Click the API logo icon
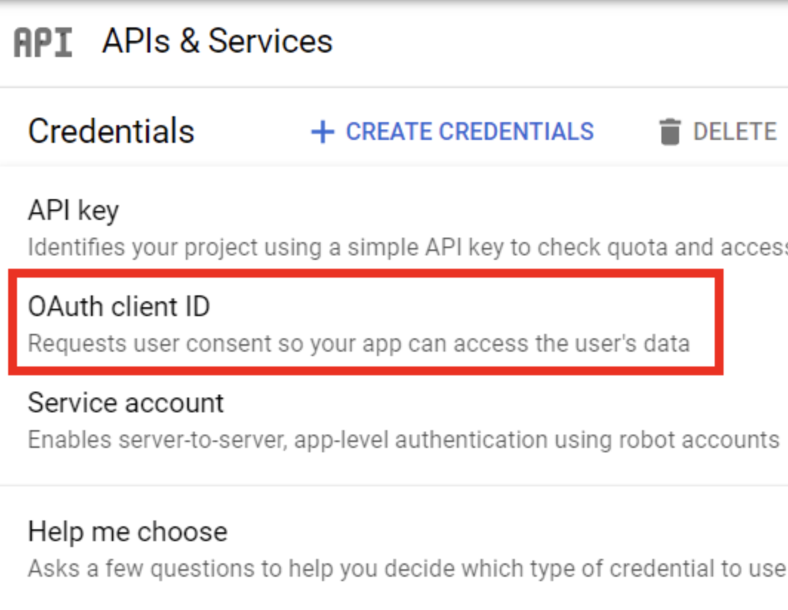 point(43,42)
